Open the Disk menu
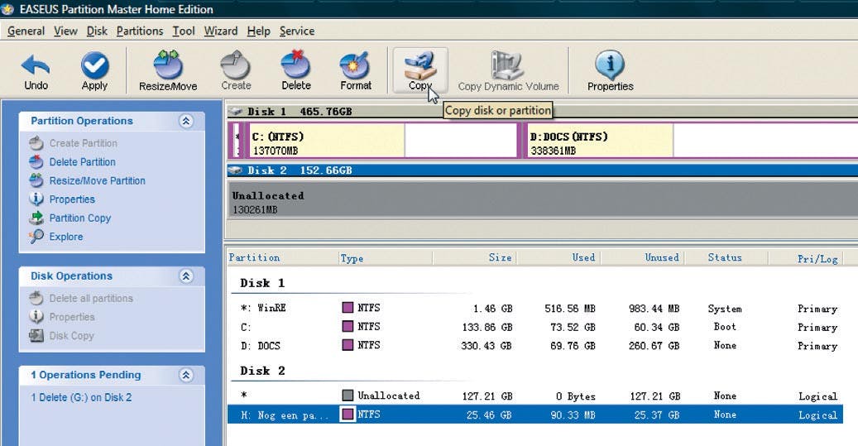The width and height of the screenshot is (858, 446). 97,31
